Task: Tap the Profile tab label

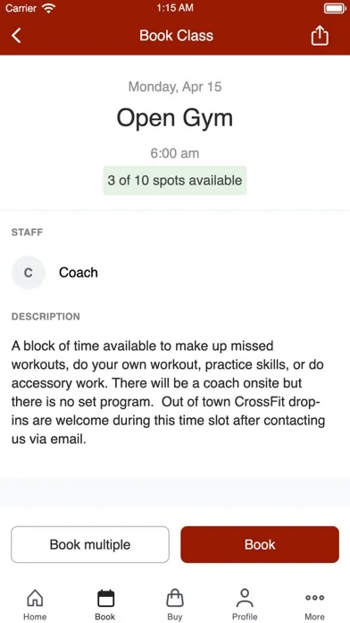Action: tap(245, 617)
